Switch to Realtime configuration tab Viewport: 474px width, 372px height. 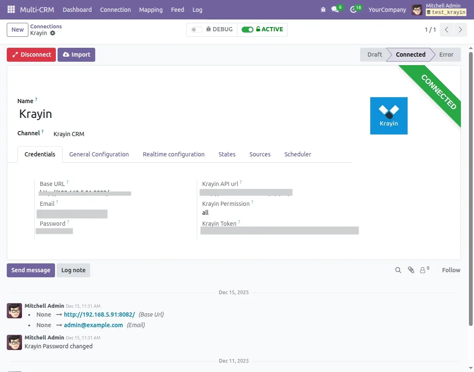174,154
